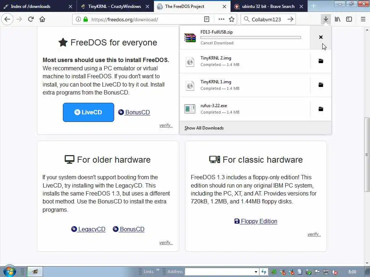Click the FD13-FullUSB.zip archive icon
This screenshot has height=277, width=370.
(x=190, y=38)
